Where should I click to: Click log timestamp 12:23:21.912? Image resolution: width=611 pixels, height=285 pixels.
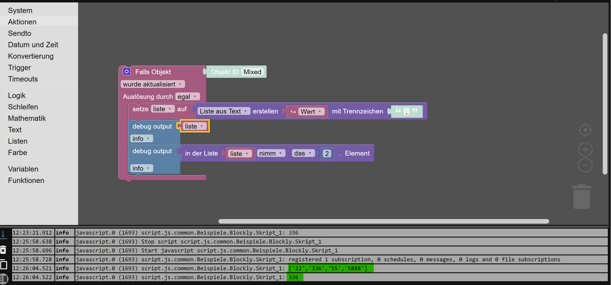[x=32, y=233]
